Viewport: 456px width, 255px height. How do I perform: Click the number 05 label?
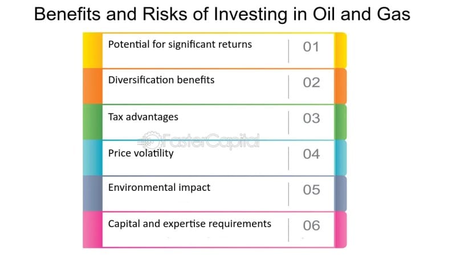pyautogui.click(x=311, y=190)
